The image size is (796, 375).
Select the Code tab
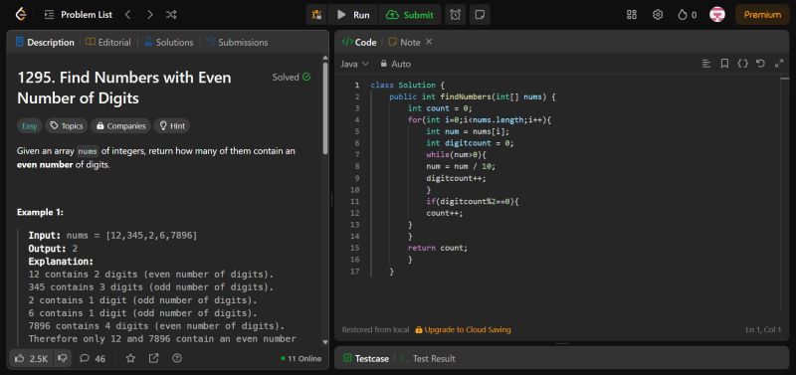click(x=359, y=42)
